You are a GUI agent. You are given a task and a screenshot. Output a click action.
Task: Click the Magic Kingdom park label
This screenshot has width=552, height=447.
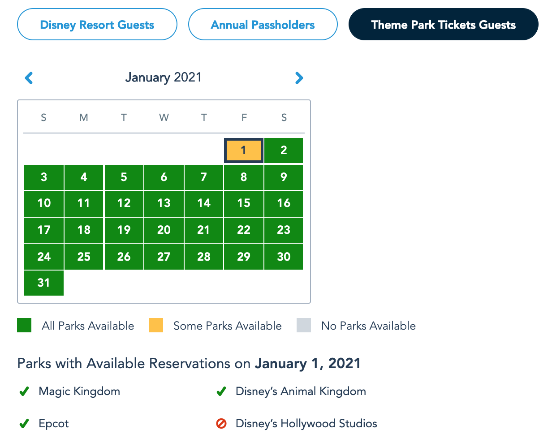(x=79, y=391)
